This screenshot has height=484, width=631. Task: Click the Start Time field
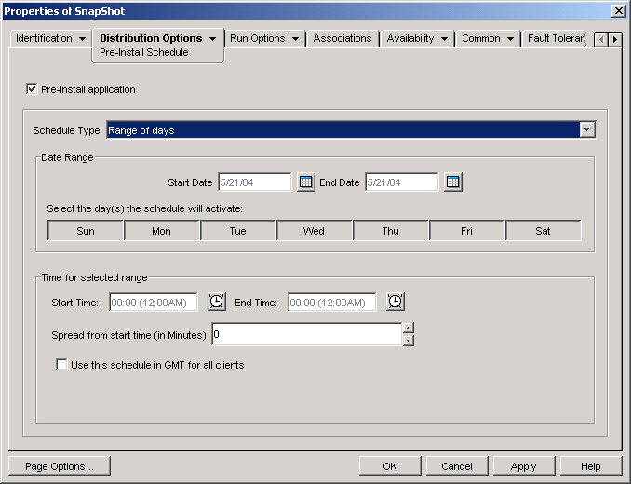click(154, 302)
